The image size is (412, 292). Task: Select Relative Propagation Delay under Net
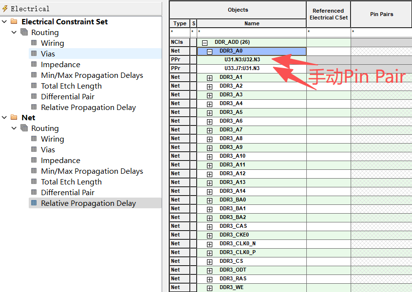(x=88, y=203)
